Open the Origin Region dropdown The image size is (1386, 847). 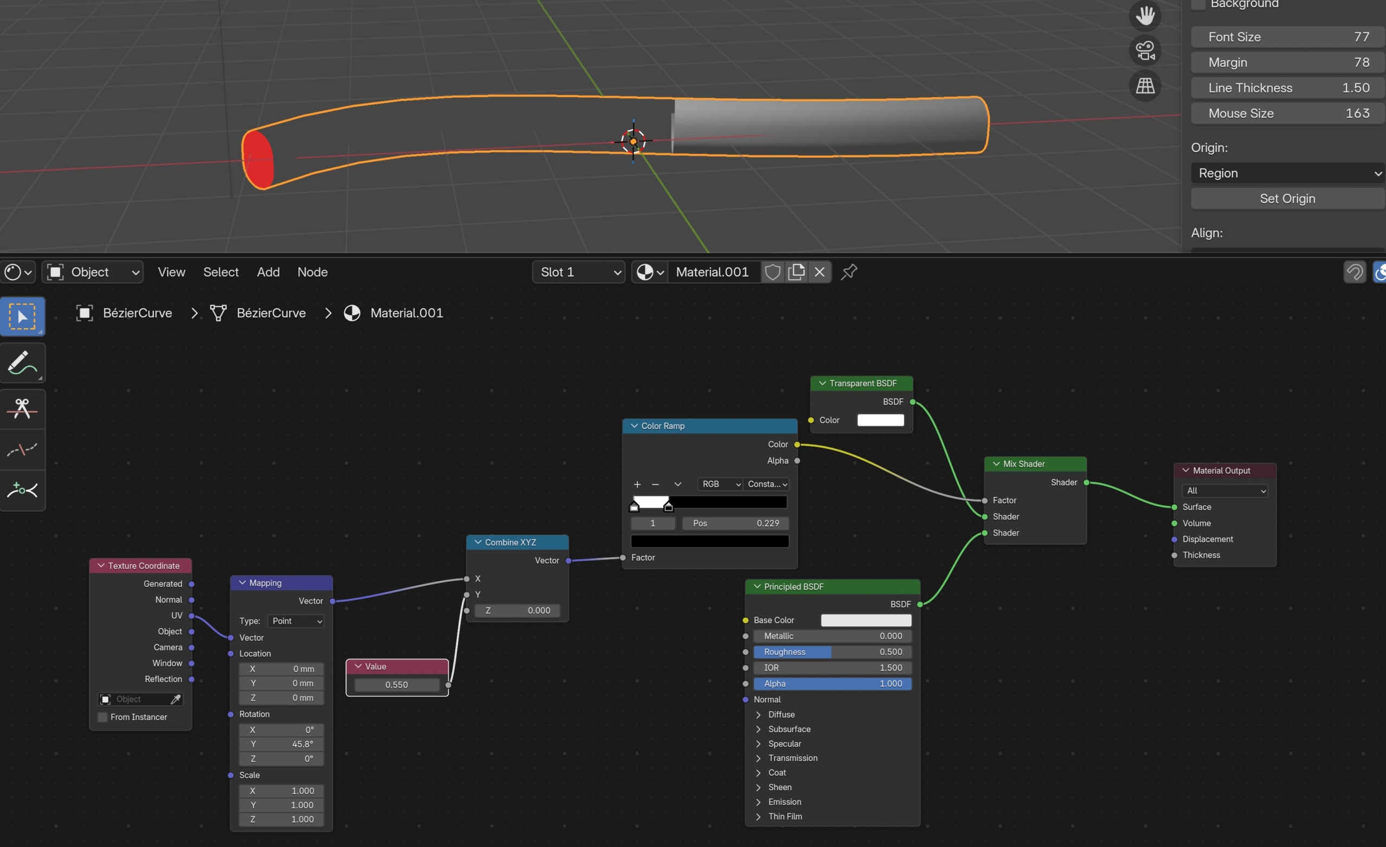(x=1287, y=173)
